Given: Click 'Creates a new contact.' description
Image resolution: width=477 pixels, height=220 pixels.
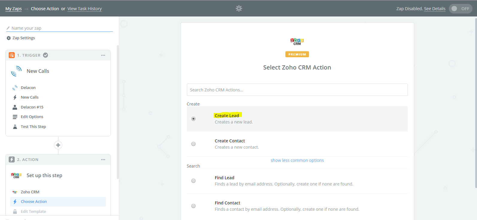Looking at the screenshot, I should [237, 147].
